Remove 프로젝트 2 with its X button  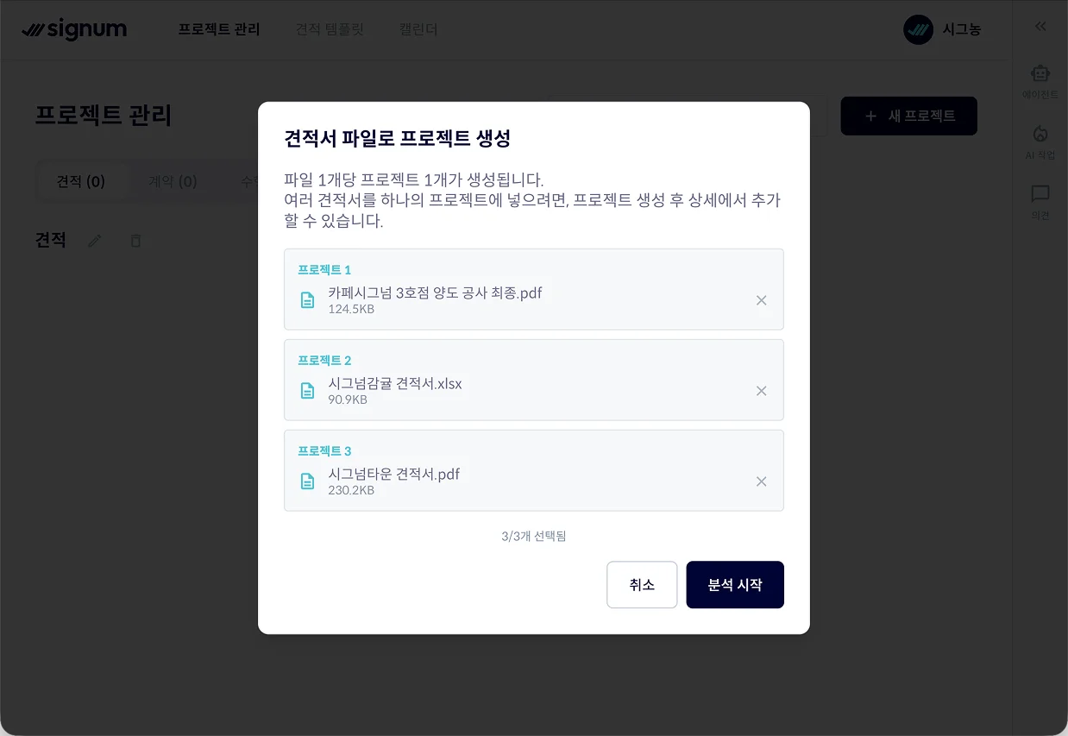pyautogui.click(x=762, y=390)
